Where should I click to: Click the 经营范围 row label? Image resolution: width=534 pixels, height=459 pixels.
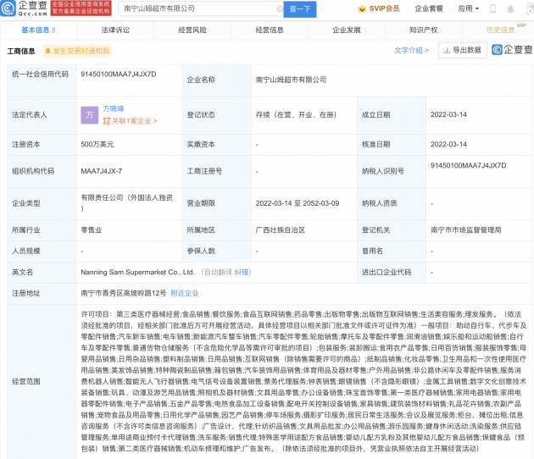pos(26,381)
